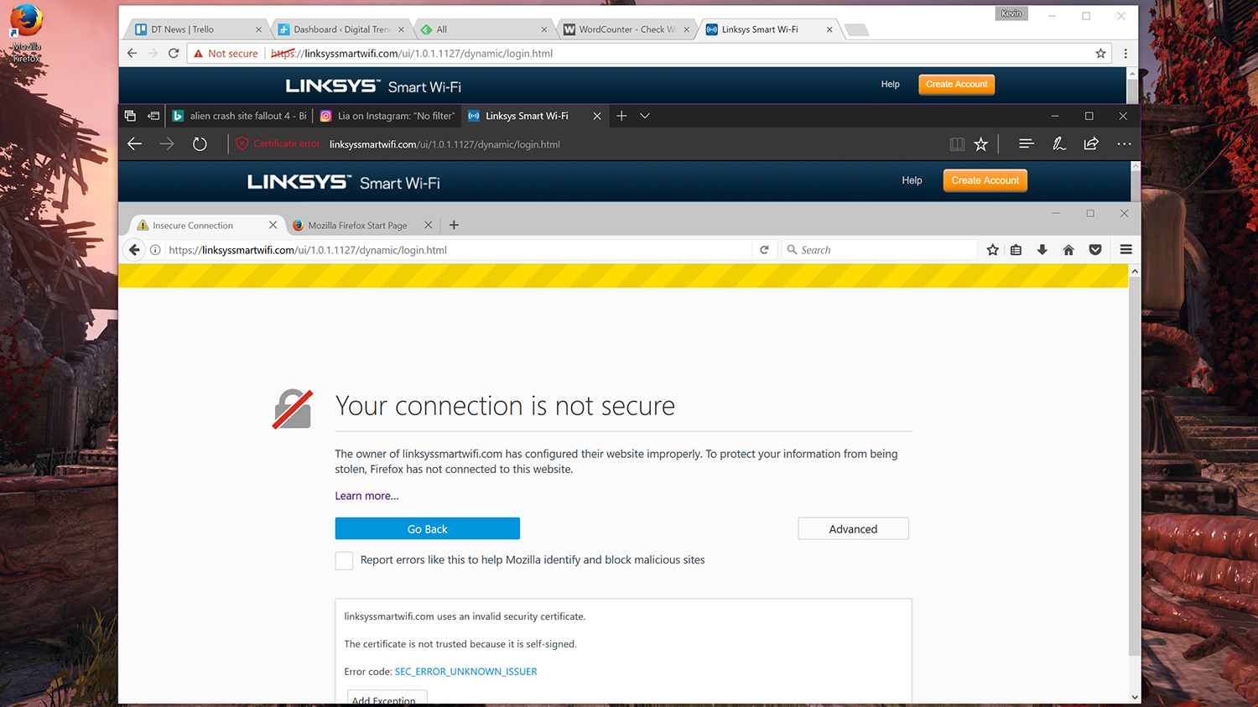Close Mozilla Firefox Start Page tab
The width and height of the screenshot is (1258, 707).
coord(428,225)
